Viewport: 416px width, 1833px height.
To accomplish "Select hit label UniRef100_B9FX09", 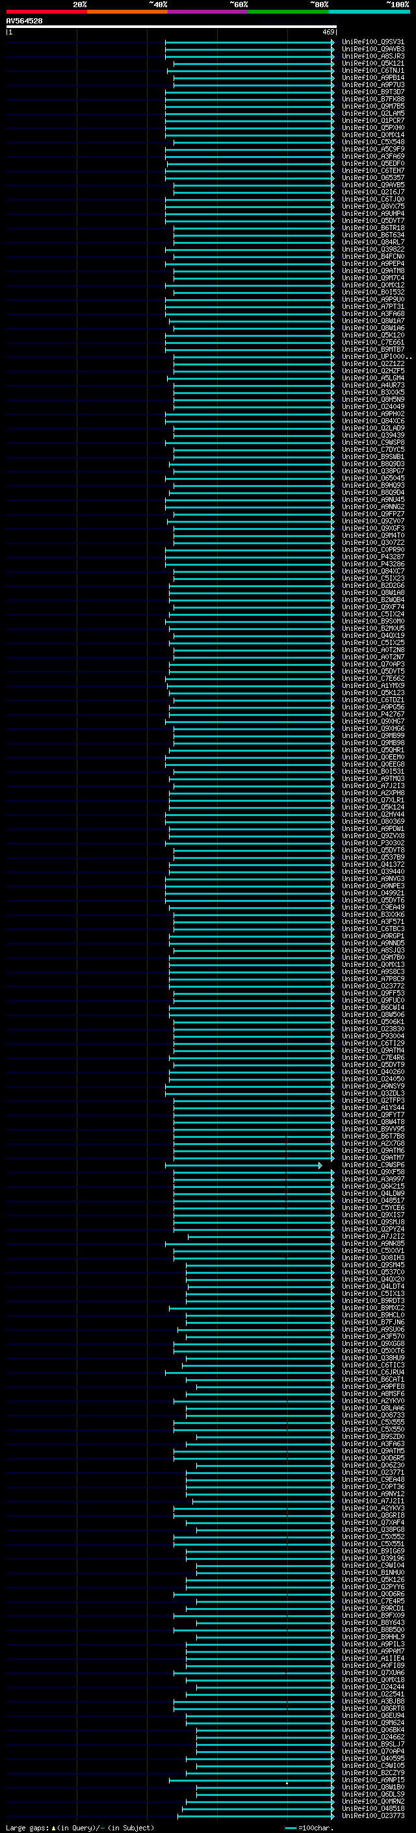I will [x=373, y=1615].
